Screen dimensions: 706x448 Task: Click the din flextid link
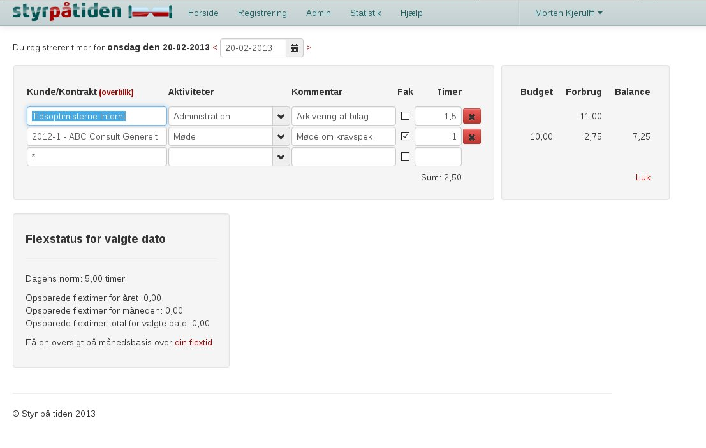click(x=193, y=343)
